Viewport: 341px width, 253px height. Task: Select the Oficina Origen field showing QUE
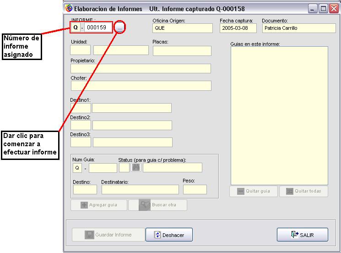tap(183, 28)
